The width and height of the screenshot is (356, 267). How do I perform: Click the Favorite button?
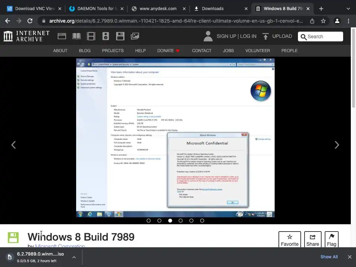(290, 239)
